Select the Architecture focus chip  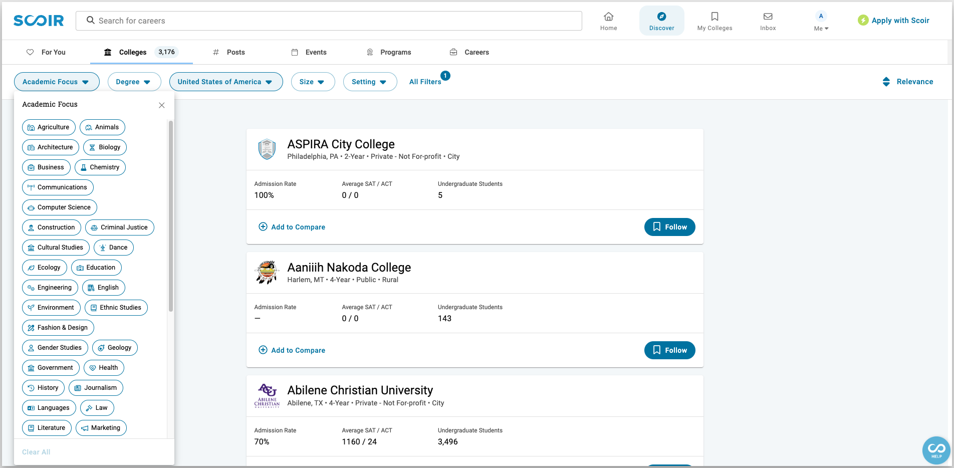(51, 147)
